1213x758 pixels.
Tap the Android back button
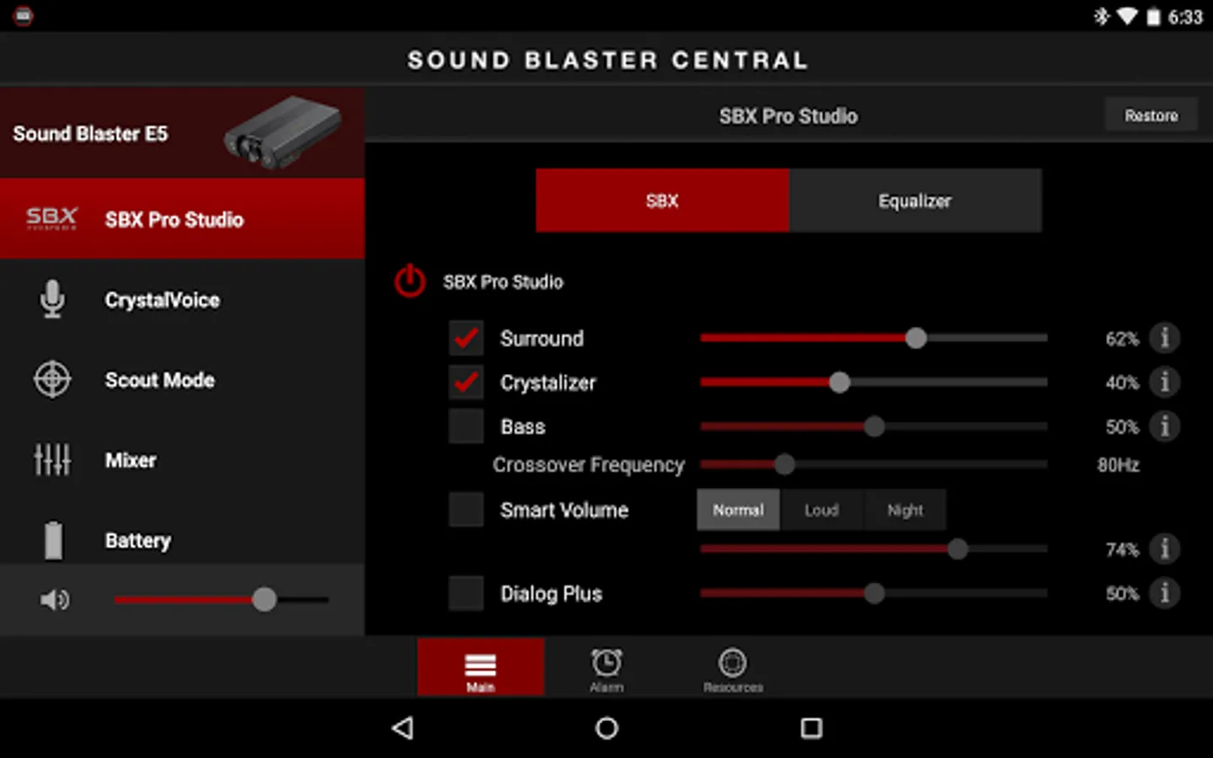[403, 728]
